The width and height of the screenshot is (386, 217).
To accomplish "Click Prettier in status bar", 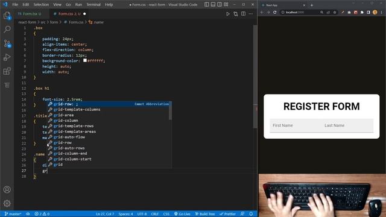I will pos(228,214).
